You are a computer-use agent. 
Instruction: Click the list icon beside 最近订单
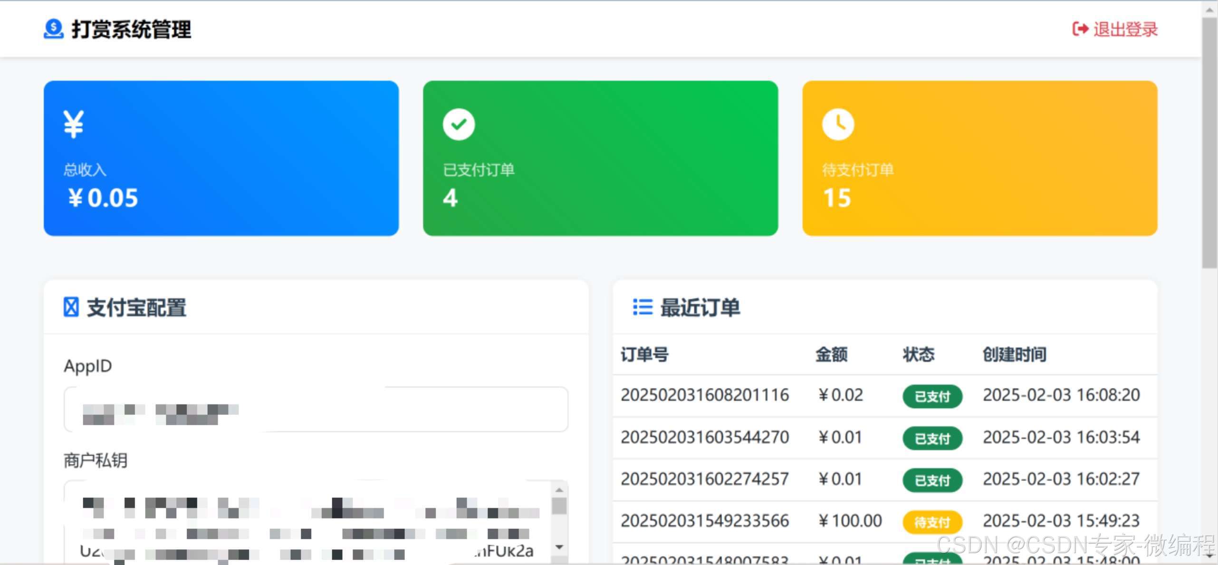click(642, 308)
